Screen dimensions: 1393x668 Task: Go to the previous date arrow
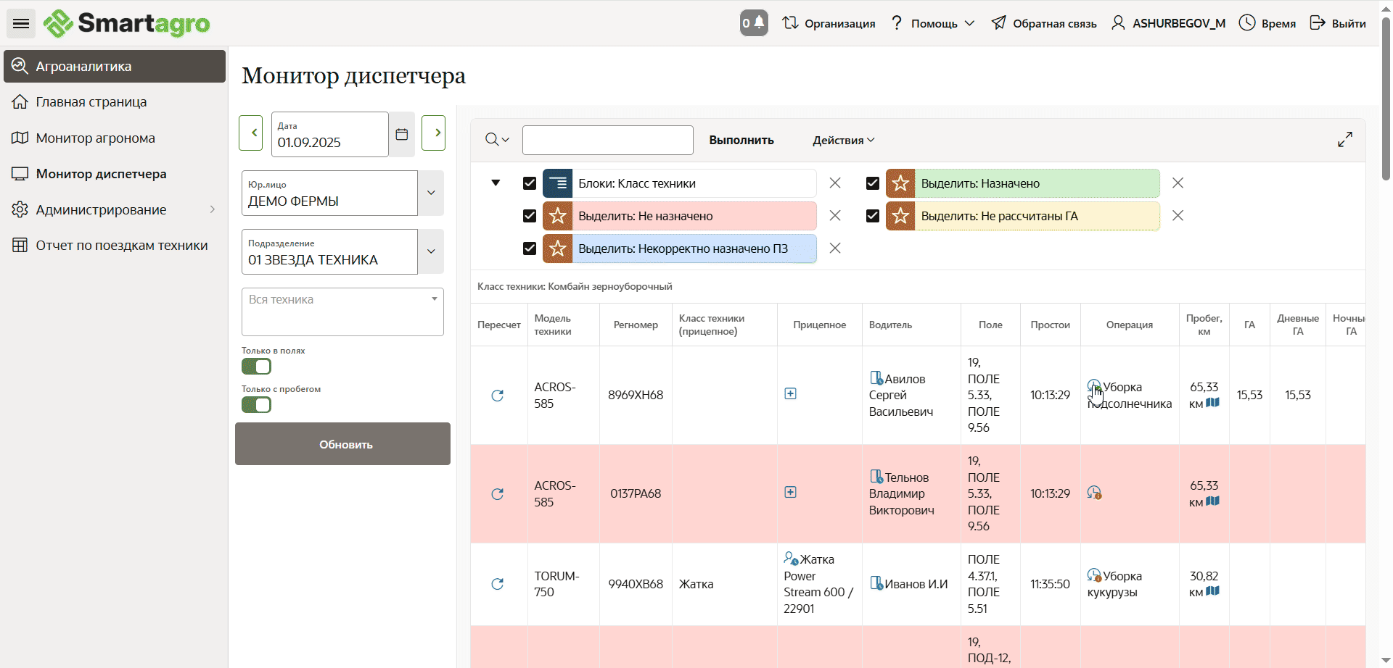[x=251, y=133]
